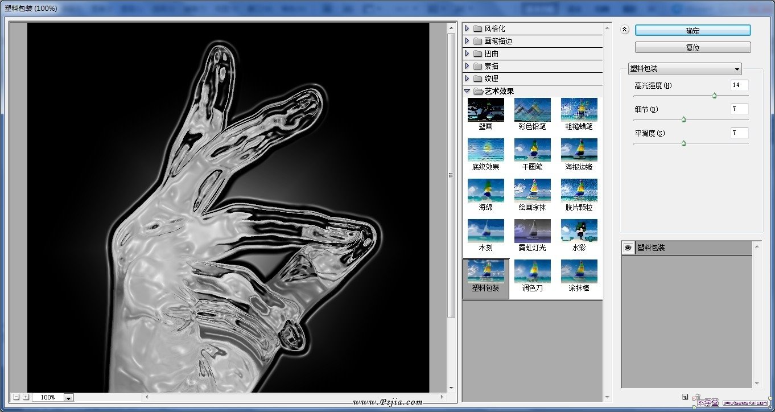
Task: Click the 复位 button
Action: click(x=692, y=48)
